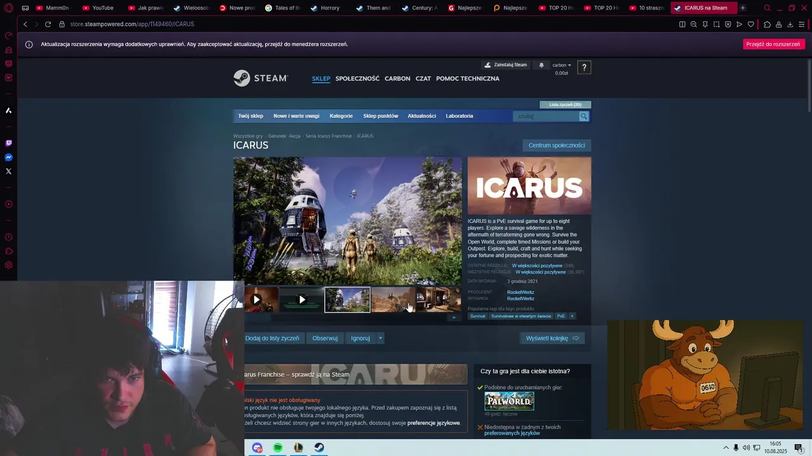Open Discord from the Windows taskbar
The height and width of the screenshot is (456, 812).
tap(257, 448)
